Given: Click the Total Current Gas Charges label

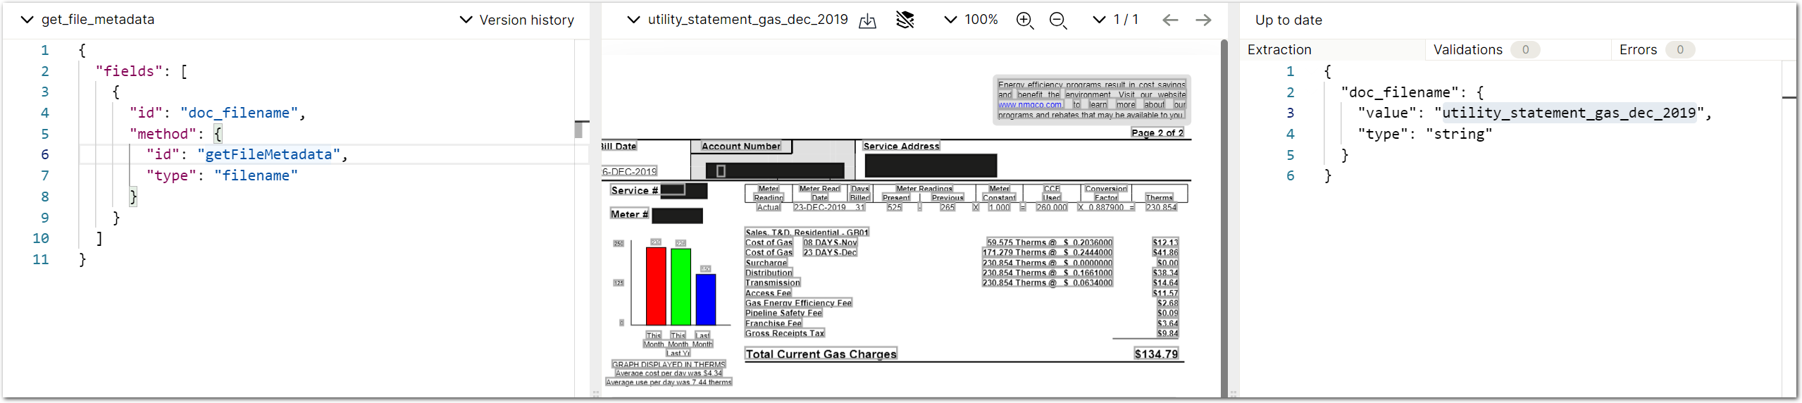Looking at the screenshot, I should [821, 354].
